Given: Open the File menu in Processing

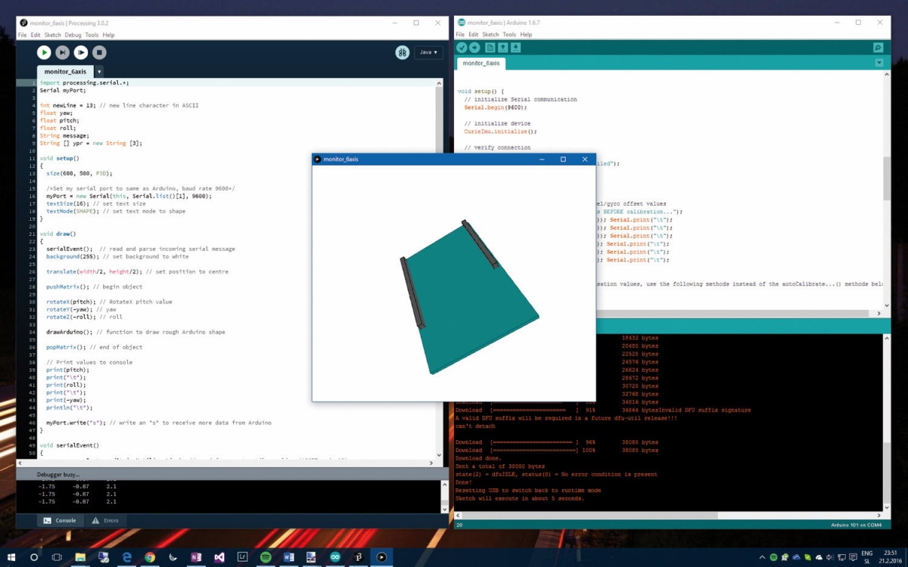Looking at the screenshot, I should (23, 35).
